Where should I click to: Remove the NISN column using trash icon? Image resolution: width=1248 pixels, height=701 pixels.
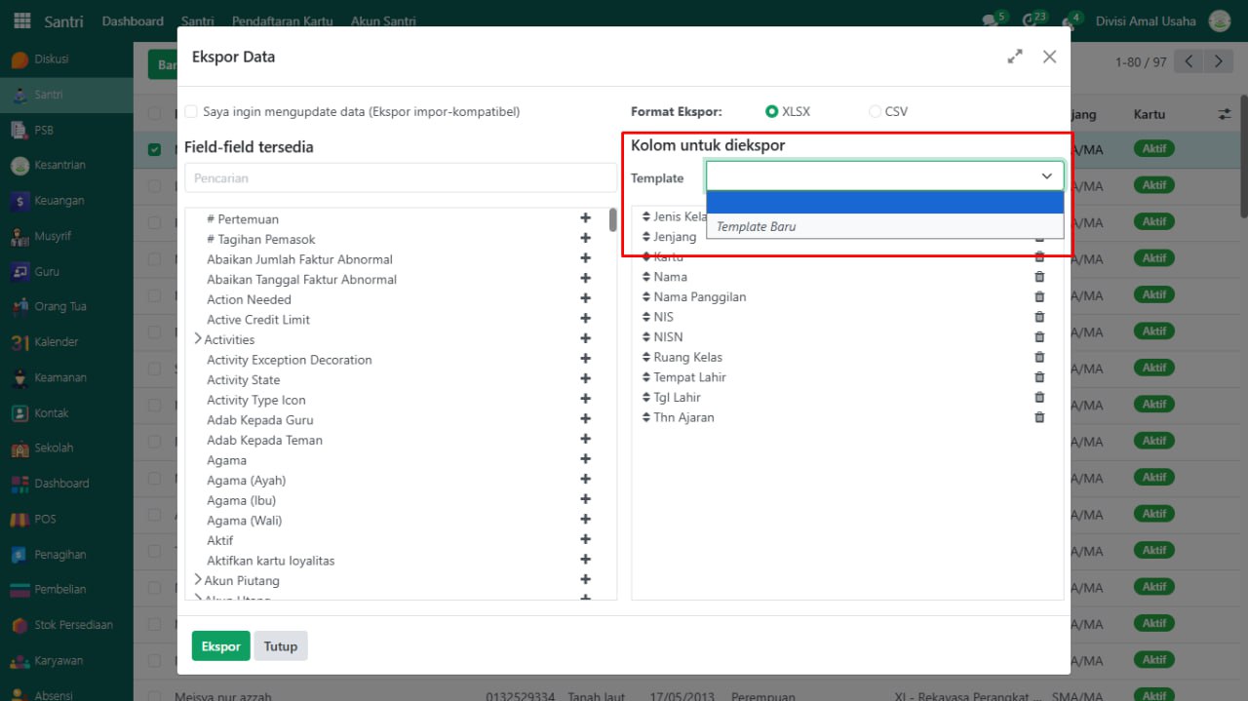pyautogui.click(x=1039, y=337)
